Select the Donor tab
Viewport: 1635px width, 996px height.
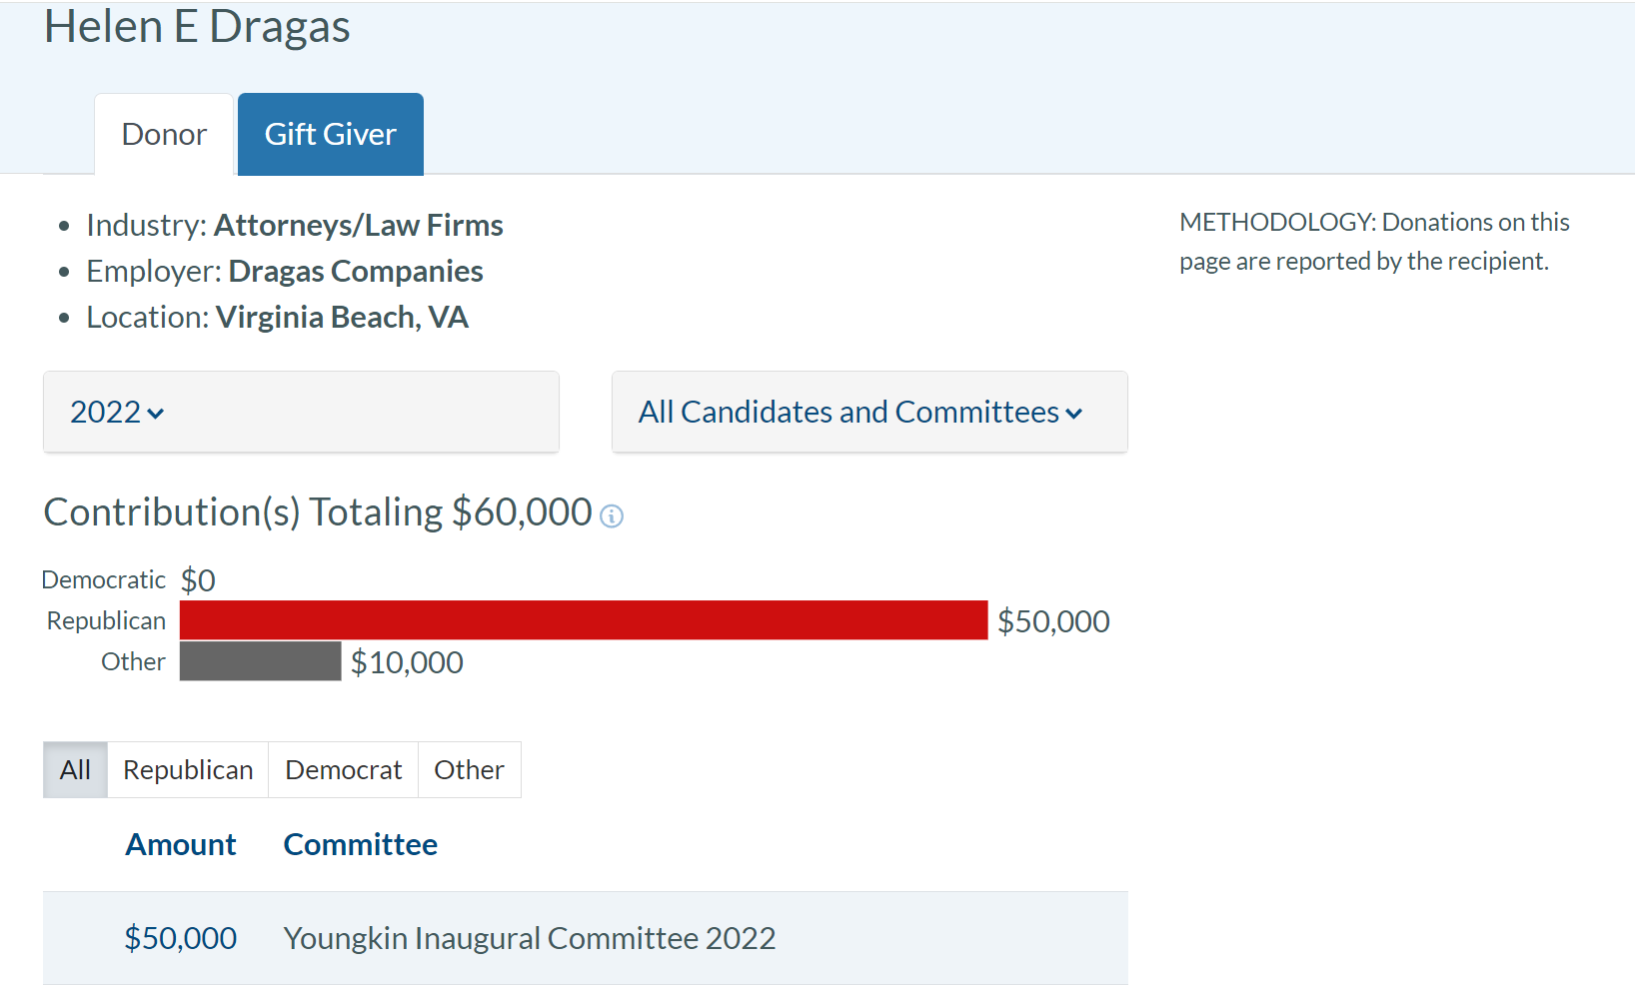[x=164, y=134]
